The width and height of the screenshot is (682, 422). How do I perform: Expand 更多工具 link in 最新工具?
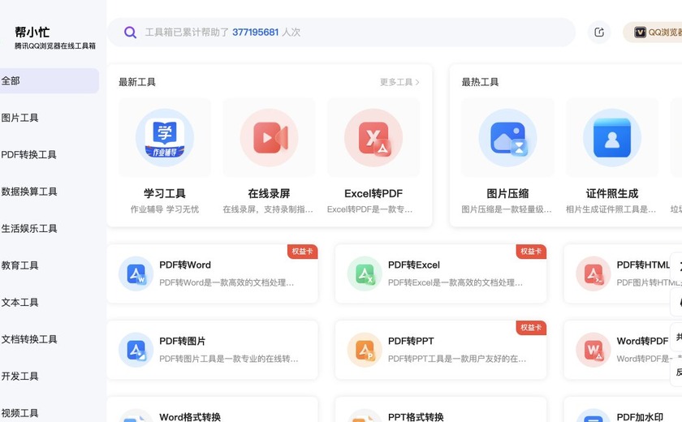(399, 82)
